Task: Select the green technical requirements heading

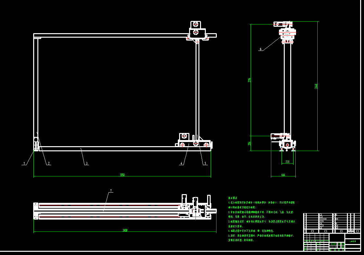Action: (x=233, y=198)
